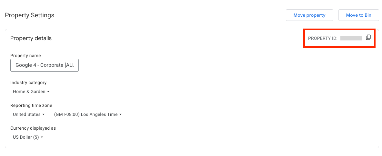This screenshot has height=156, width=382.
Task: Click the Property name field label
Action: coord(25,56)
